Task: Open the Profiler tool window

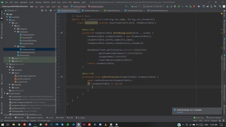Action: click(60, 117)
